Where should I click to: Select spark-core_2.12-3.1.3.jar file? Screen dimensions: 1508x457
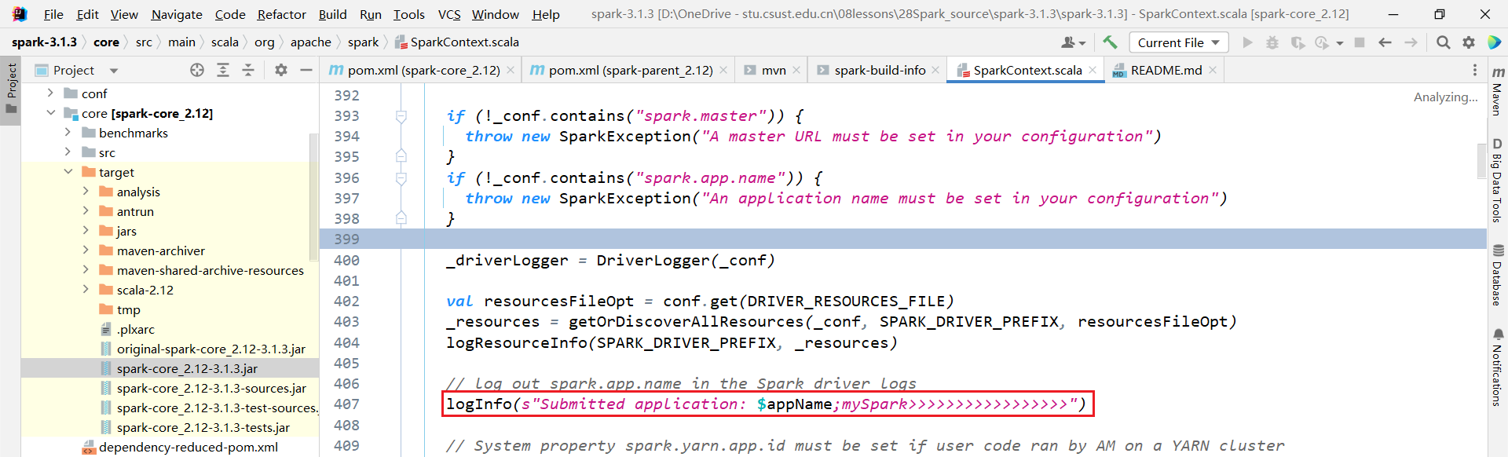point(187,368)
